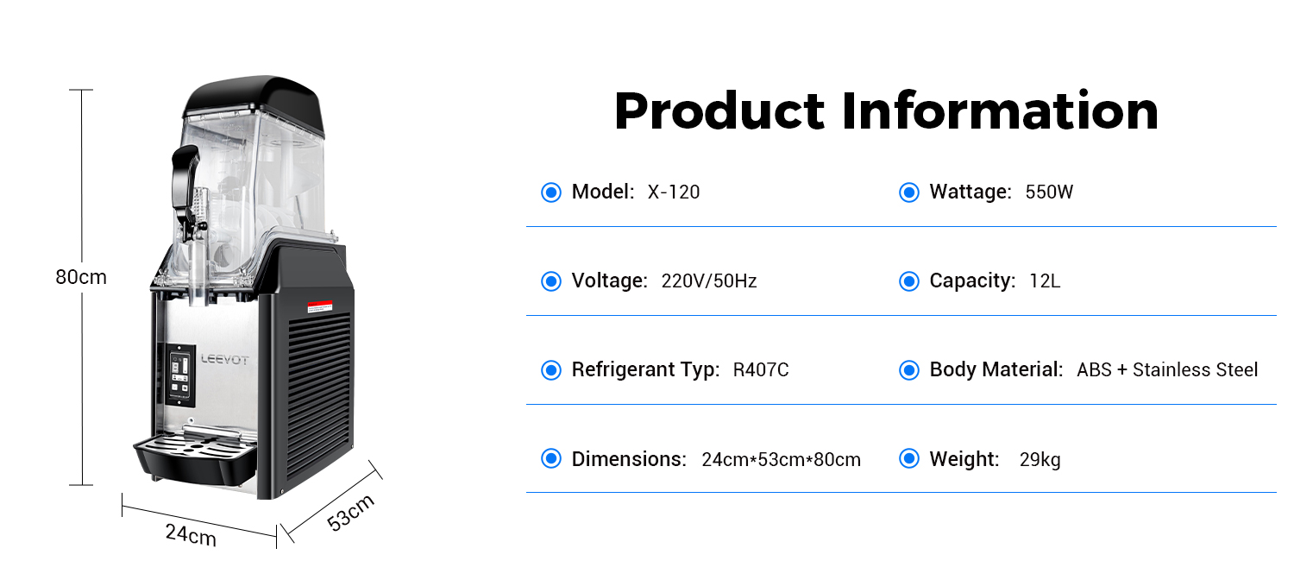Screen dimensions: 1294x561
Task: Click the bullet icon next to Weight
Action: (908, 458)
